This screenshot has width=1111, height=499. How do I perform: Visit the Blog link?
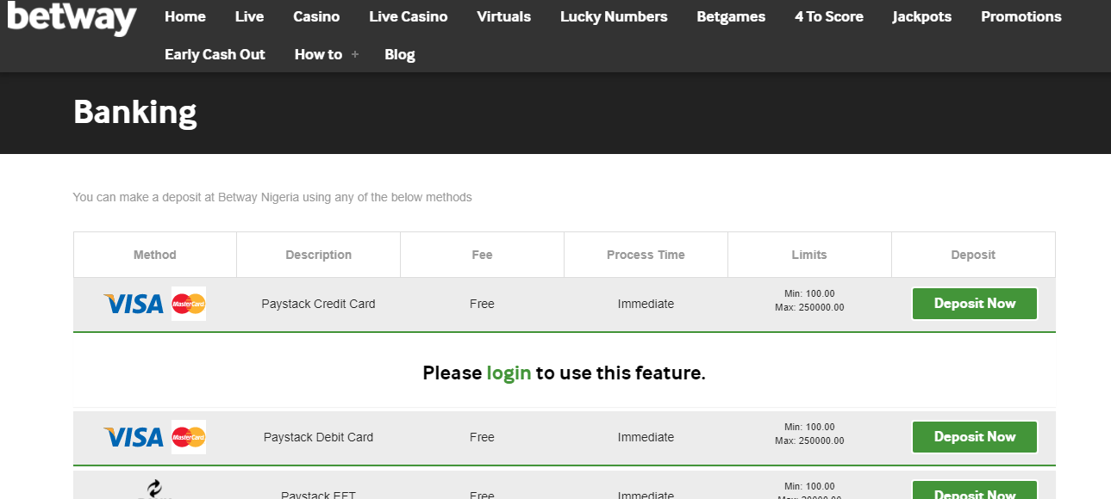coord(400,54)
